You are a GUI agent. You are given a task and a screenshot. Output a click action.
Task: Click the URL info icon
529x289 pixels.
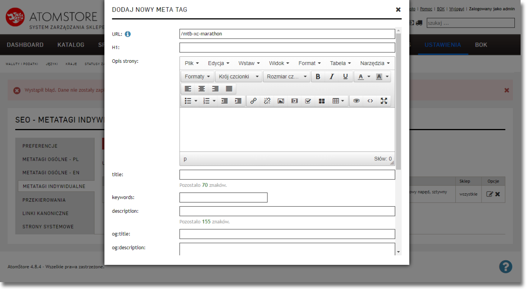pyautogui.click(x=128, y=34)
